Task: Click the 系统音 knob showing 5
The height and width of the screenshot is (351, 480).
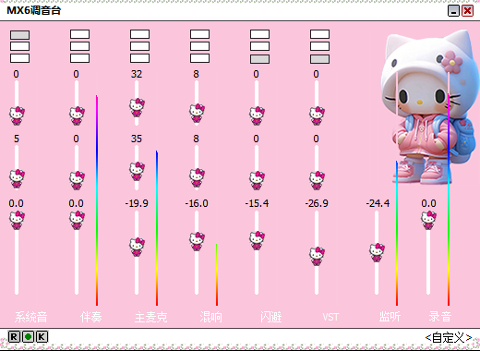Action: pos(17,178)
